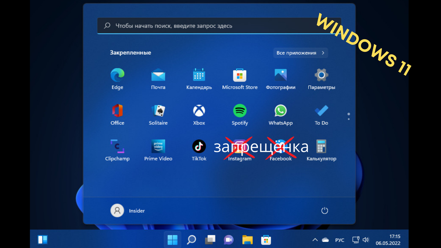This screenshot has height=248, width=441.
Task: Switch input language via РУС
Action: (x=340, y=240)
